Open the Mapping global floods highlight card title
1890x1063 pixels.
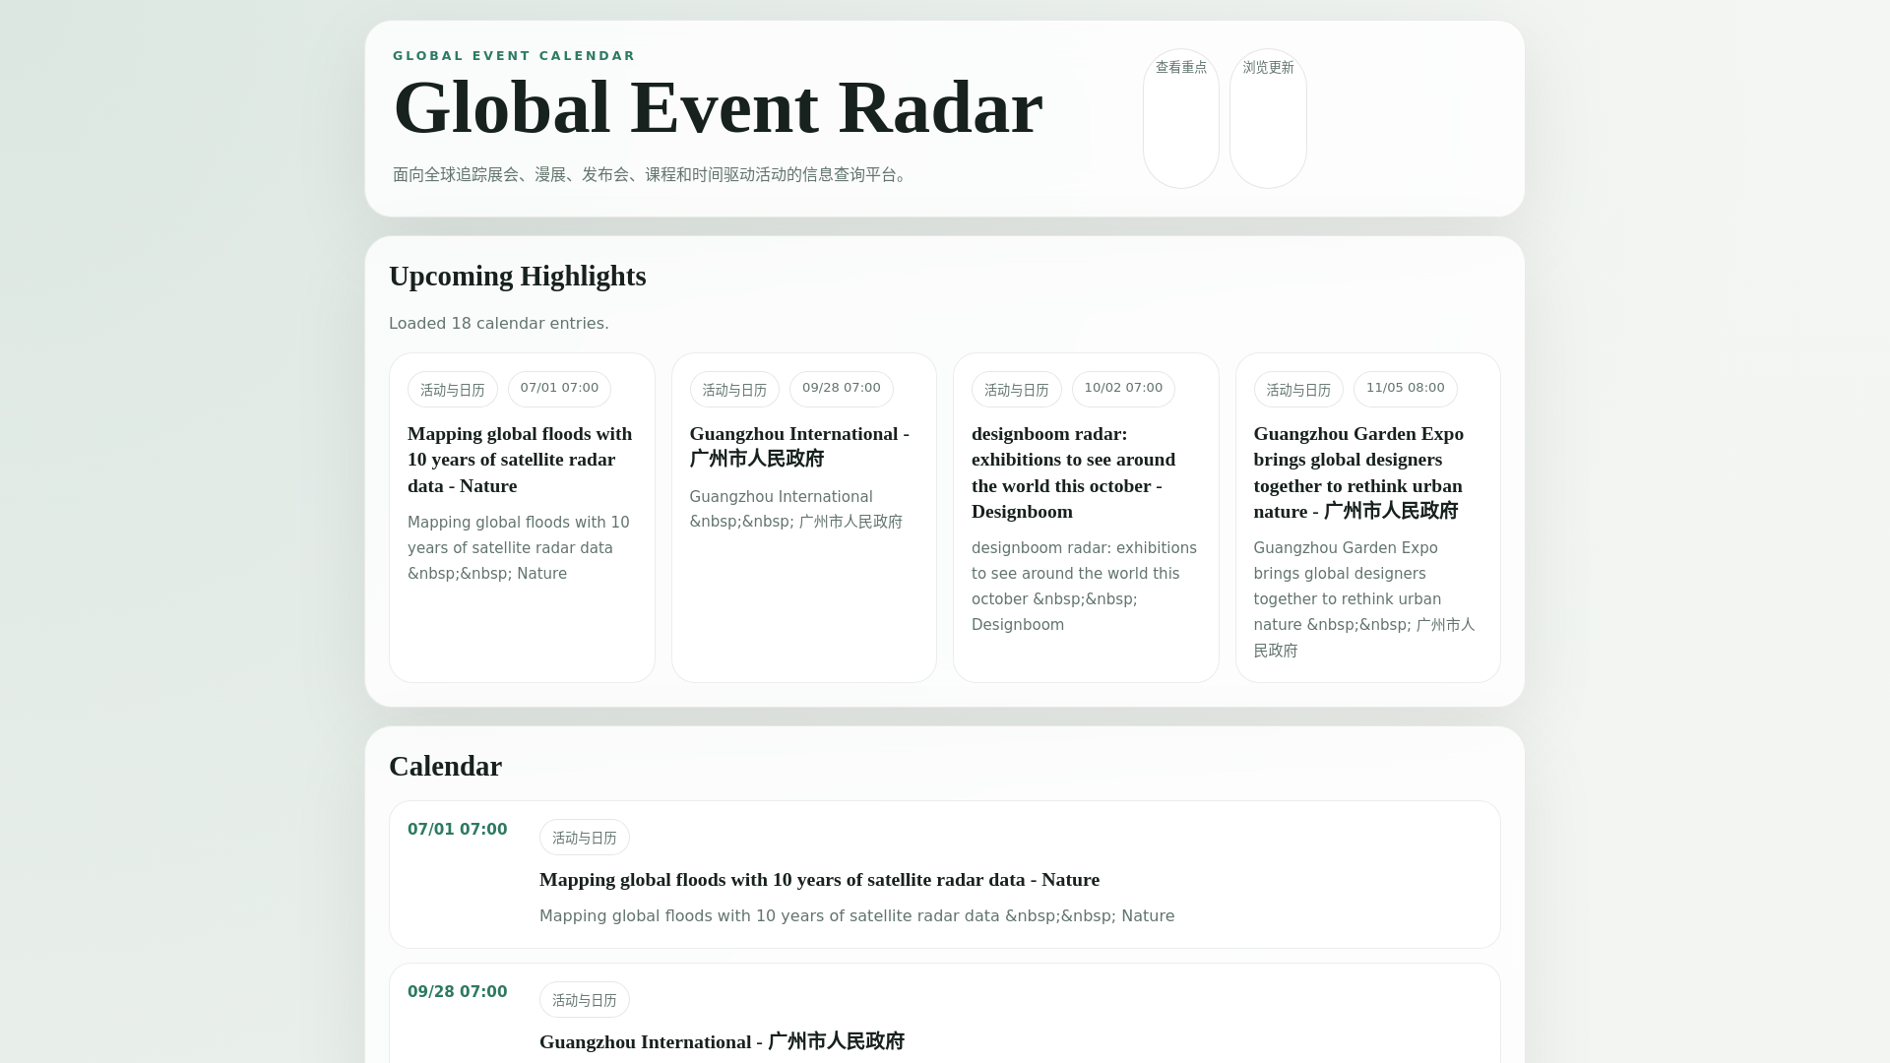pyautogui.click(x=522, y=460)
